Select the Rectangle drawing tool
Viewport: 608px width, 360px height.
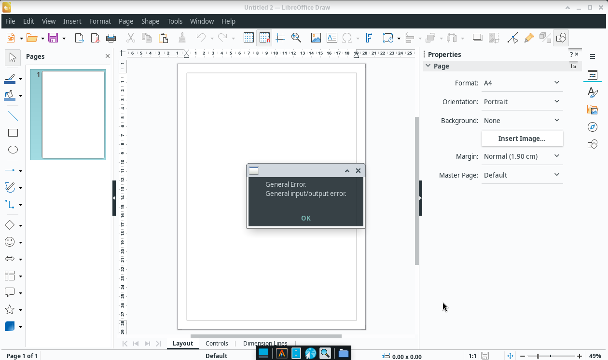[13, 133]
